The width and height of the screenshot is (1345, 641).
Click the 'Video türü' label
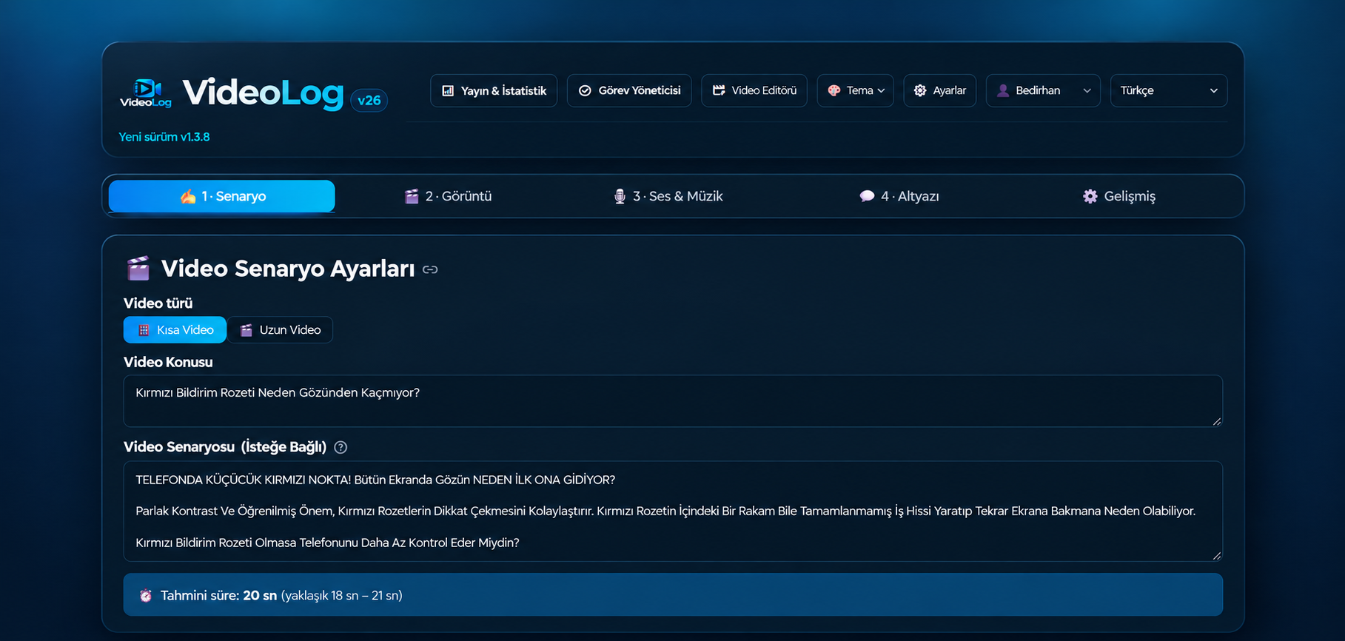click(158, 303)
